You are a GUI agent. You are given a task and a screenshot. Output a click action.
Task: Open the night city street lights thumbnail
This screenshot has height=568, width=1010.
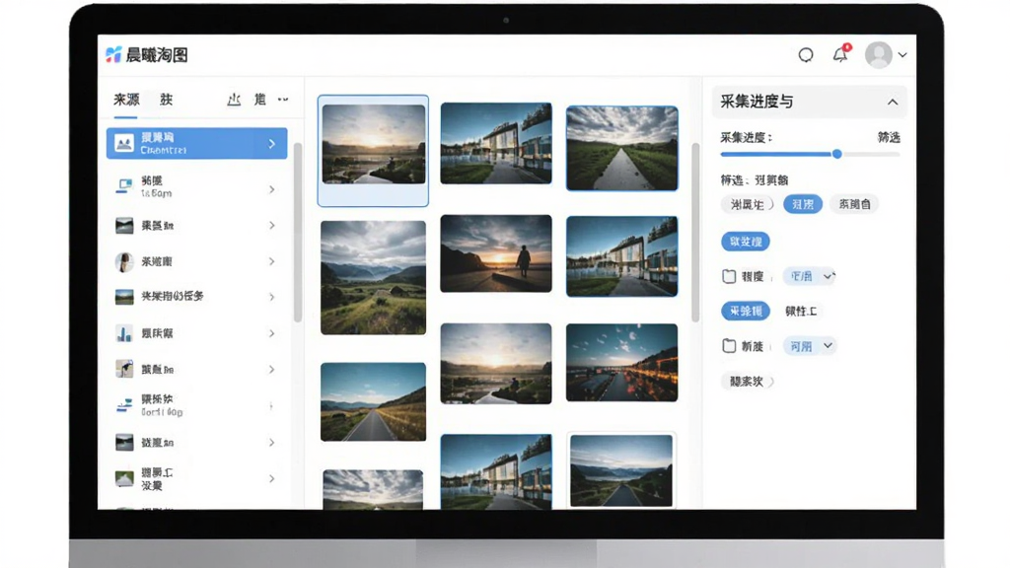pyautogui.click(x=622, y=363)
